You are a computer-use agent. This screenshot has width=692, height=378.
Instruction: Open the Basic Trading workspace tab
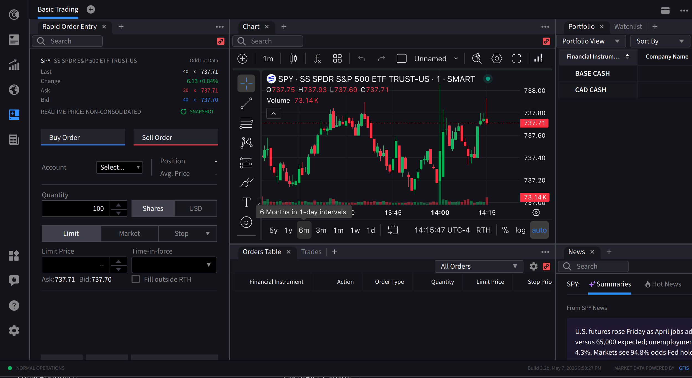pyautogui.click(x=58, y=9)
